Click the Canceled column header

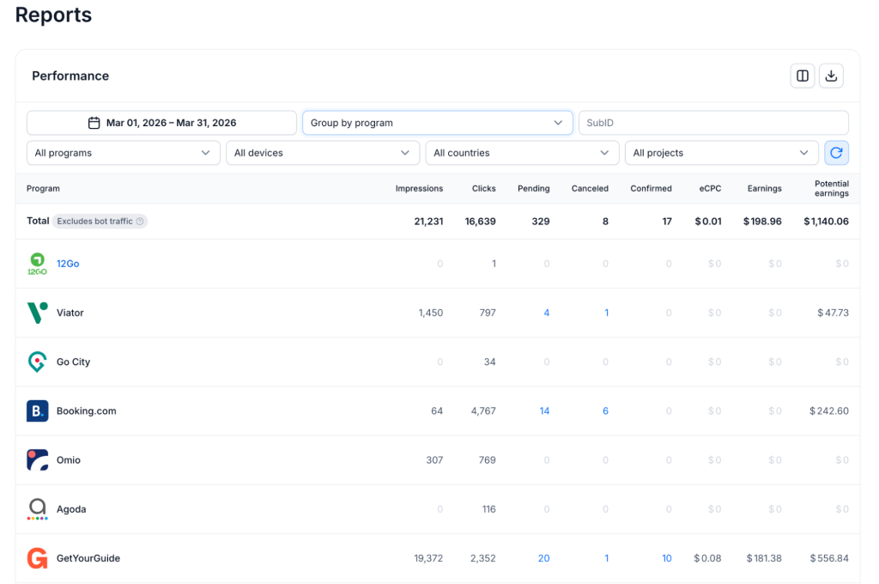pos(590,188)
